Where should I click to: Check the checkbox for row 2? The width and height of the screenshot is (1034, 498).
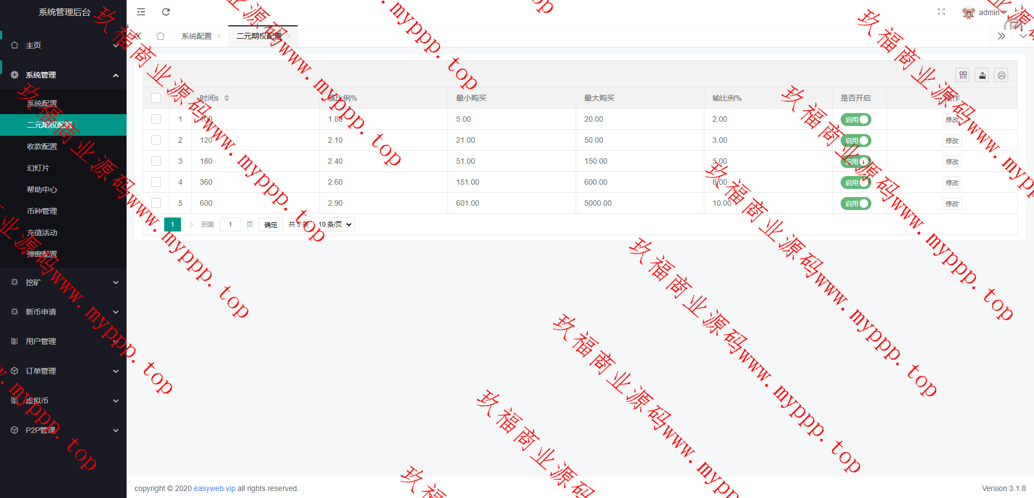[x=156, y=140]
